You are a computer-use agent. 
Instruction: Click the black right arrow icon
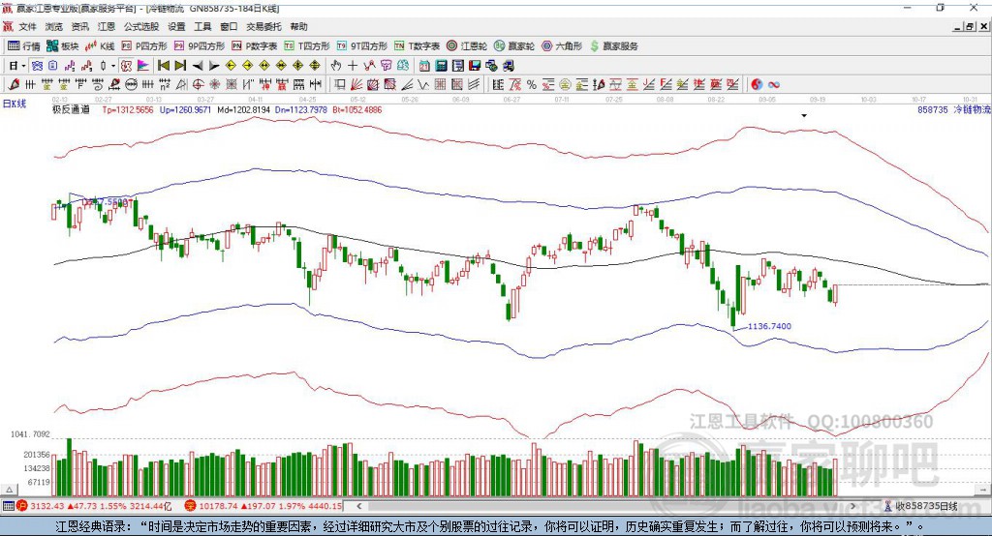click(214, 66)
